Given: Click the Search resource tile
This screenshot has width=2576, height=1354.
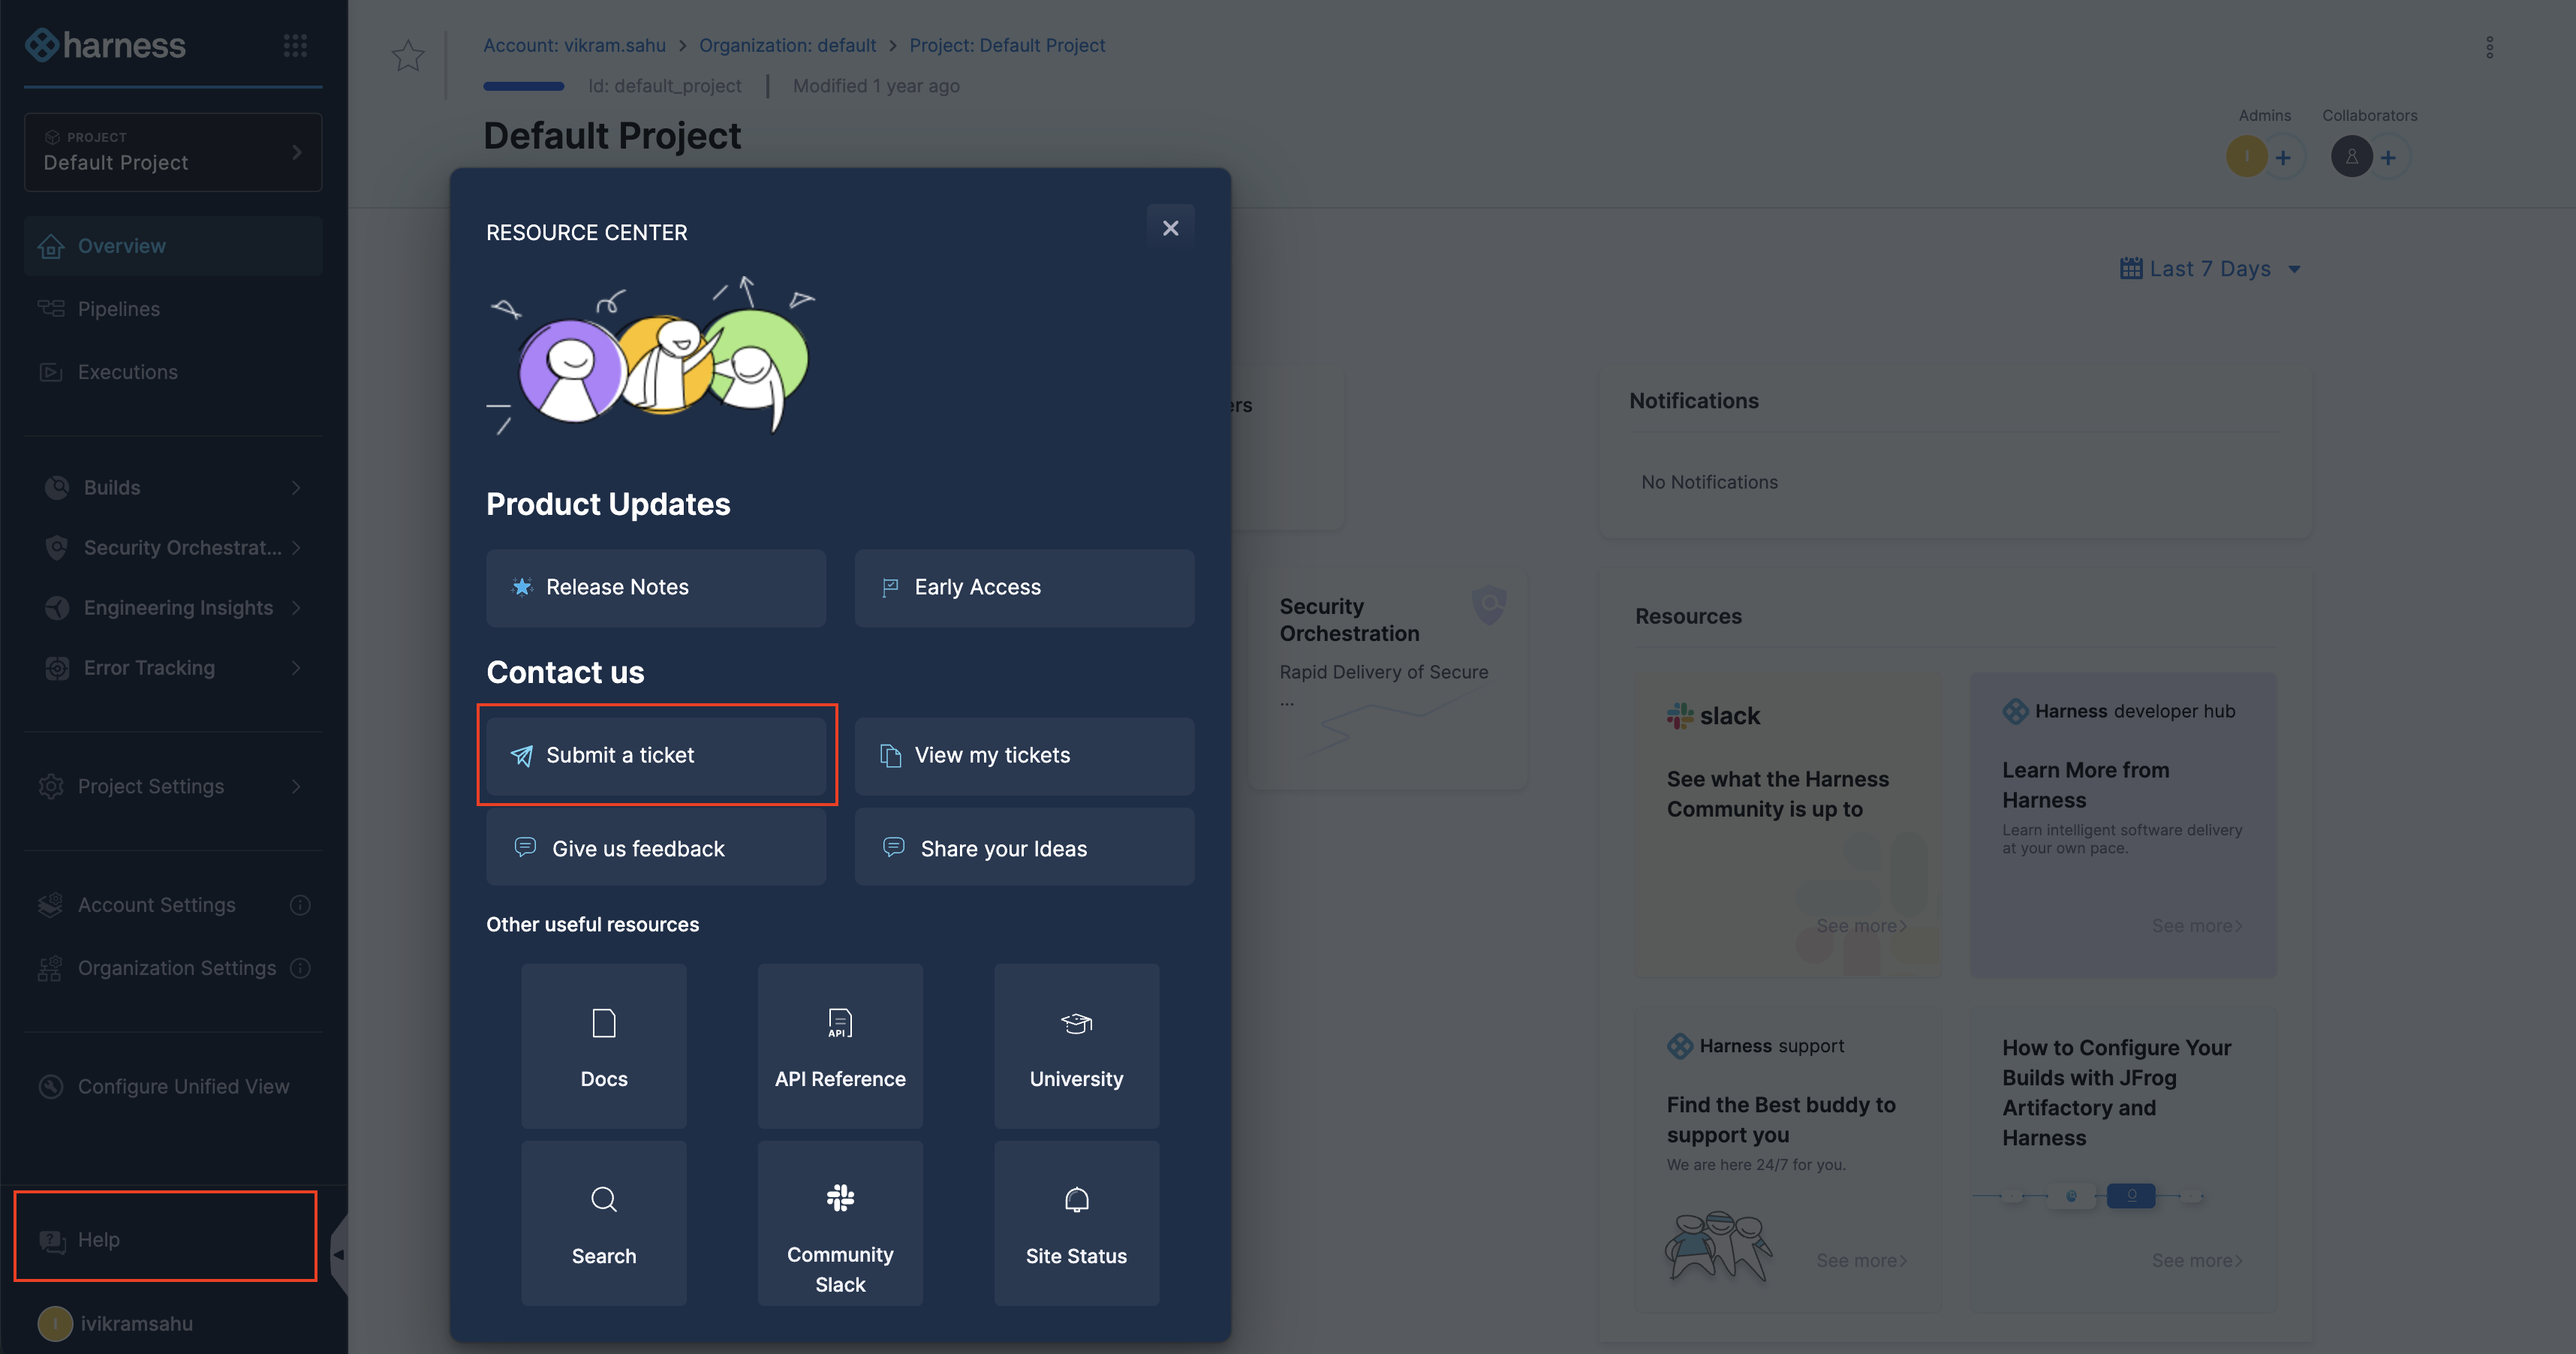Looking at the screenshot, I should pyautogui.click(x=603, y=1222).
